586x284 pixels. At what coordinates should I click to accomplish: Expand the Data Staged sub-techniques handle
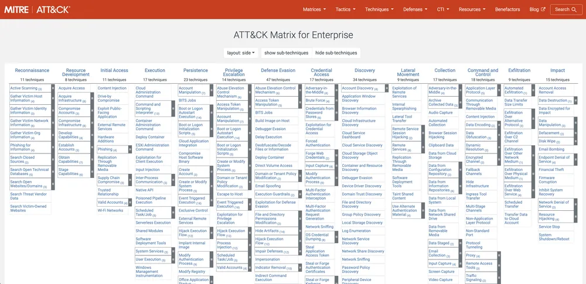461,243
